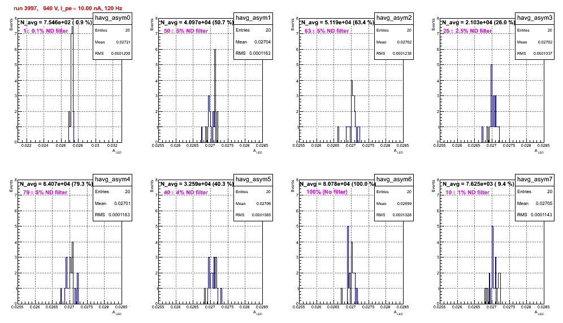Select the havg_asym6 stats box title
This screenshot has width=563, height=323.
coord(394,179)
